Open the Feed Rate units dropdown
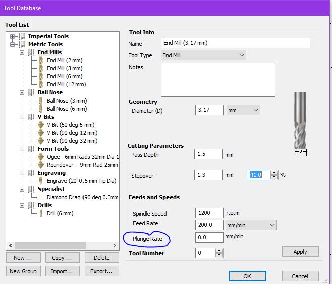This screenshot has width=332, height=284. pyautogui.click(x=251, y=225)
